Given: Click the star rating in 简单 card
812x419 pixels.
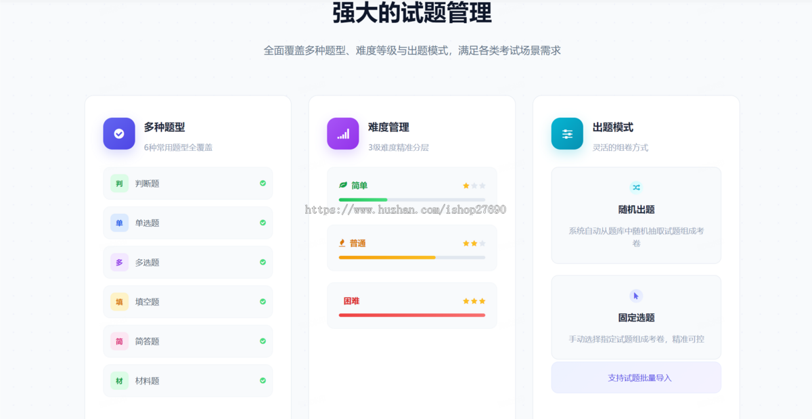Looking at the screenshot, I should click(474, 185).
